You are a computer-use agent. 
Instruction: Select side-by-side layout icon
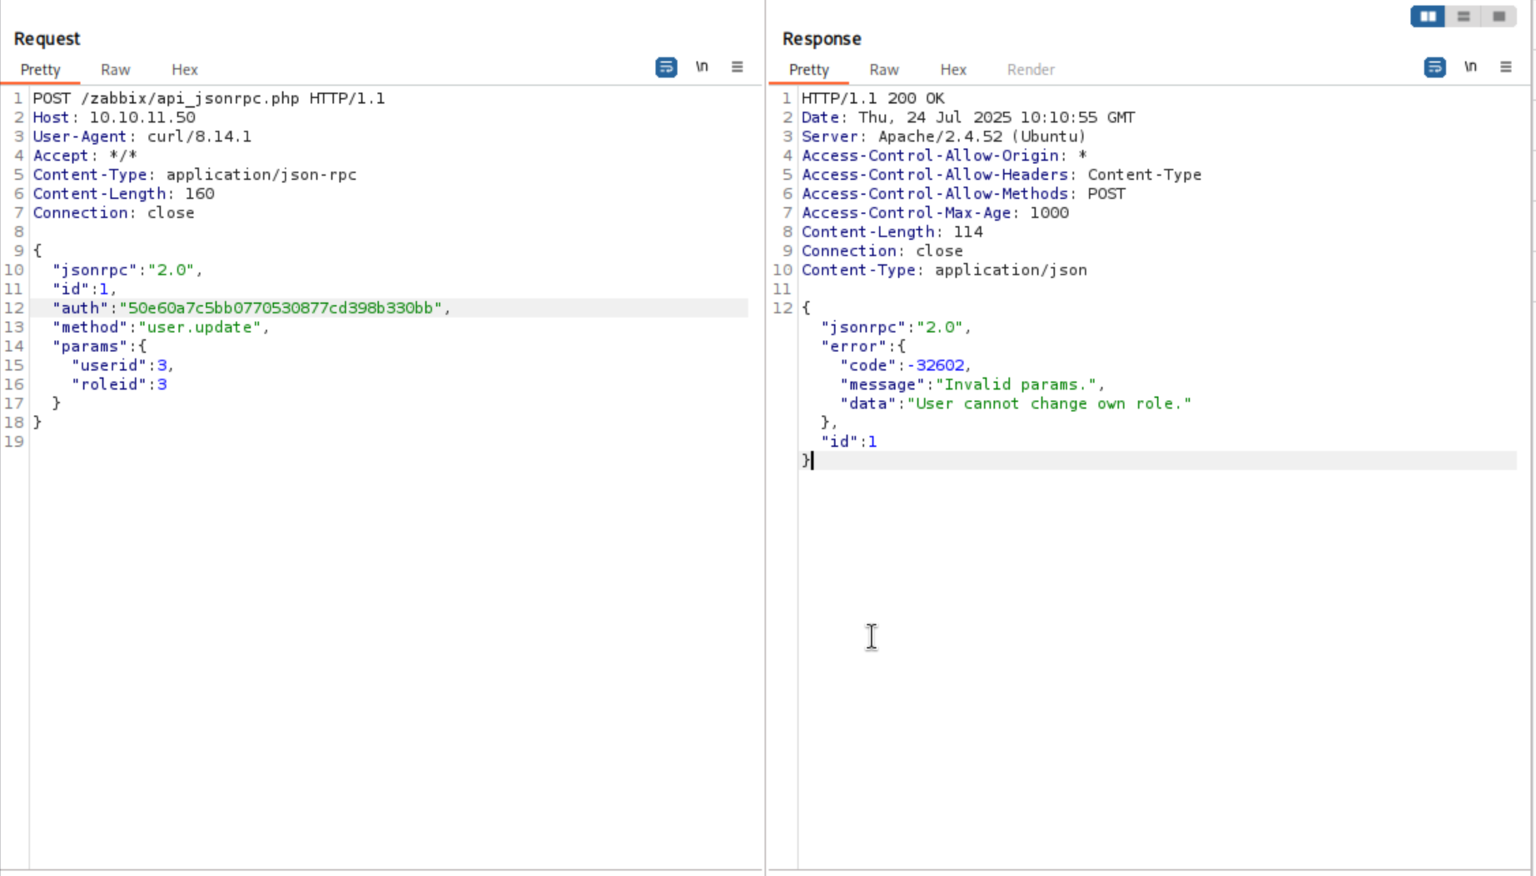(1428, 16)
